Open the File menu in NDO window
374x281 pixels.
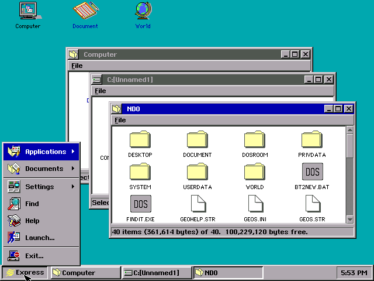point(120,120)
